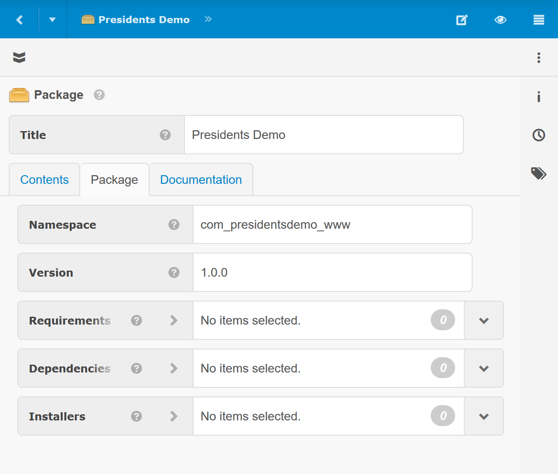Open the tags icon in sidebar
This screenshot has height=474, width=558.
point(539,173)
